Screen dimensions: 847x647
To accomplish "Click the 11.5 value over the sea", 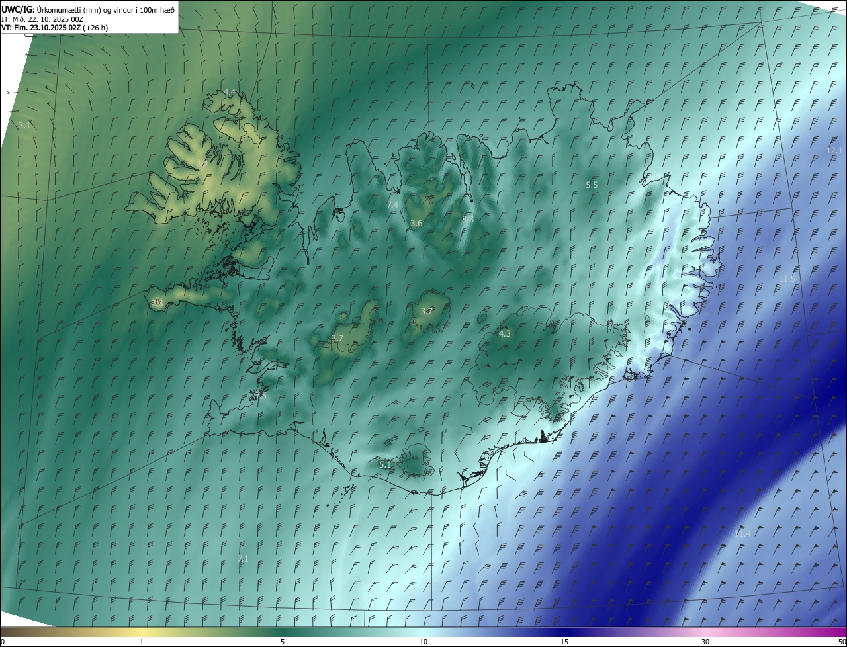I will coord(787,279).
